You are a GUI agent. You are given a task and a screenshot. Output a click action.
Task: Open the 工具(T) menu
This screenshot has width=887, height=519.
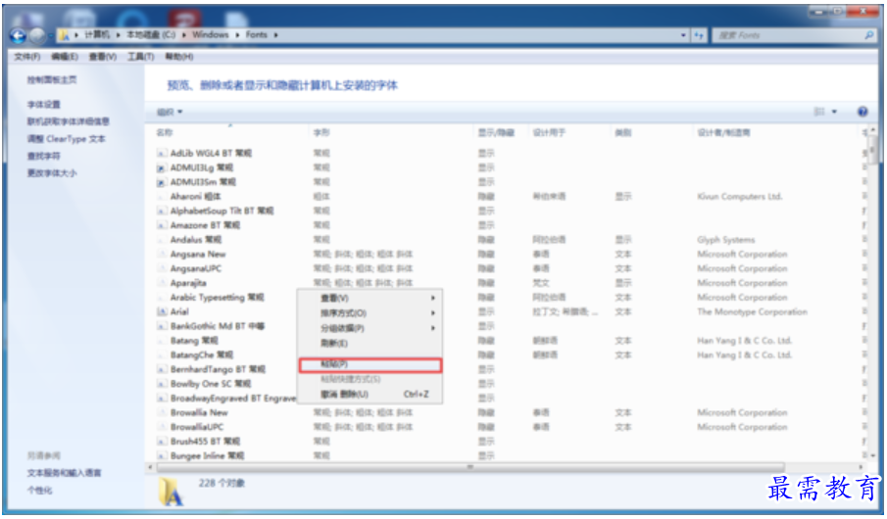point(141,57)
